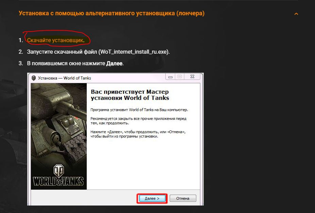The width and height of the screenshot is (315, 213).
Task: Click 'Рекомендуется закрыть все прочие приложения' paragraph
Action: coord(138,121)
